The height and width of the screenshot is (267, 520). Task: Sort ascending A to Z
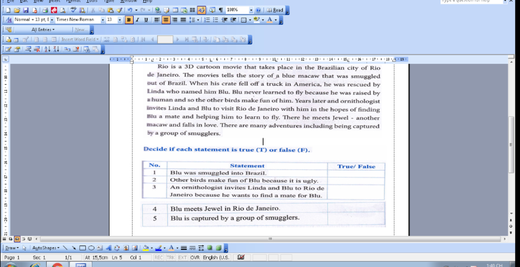pos(47,49)
